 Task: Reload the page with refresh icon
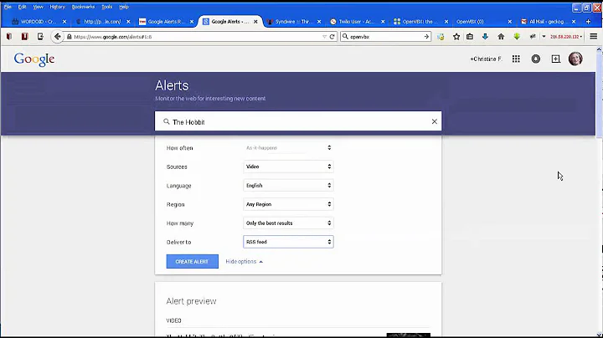point(332,37)
